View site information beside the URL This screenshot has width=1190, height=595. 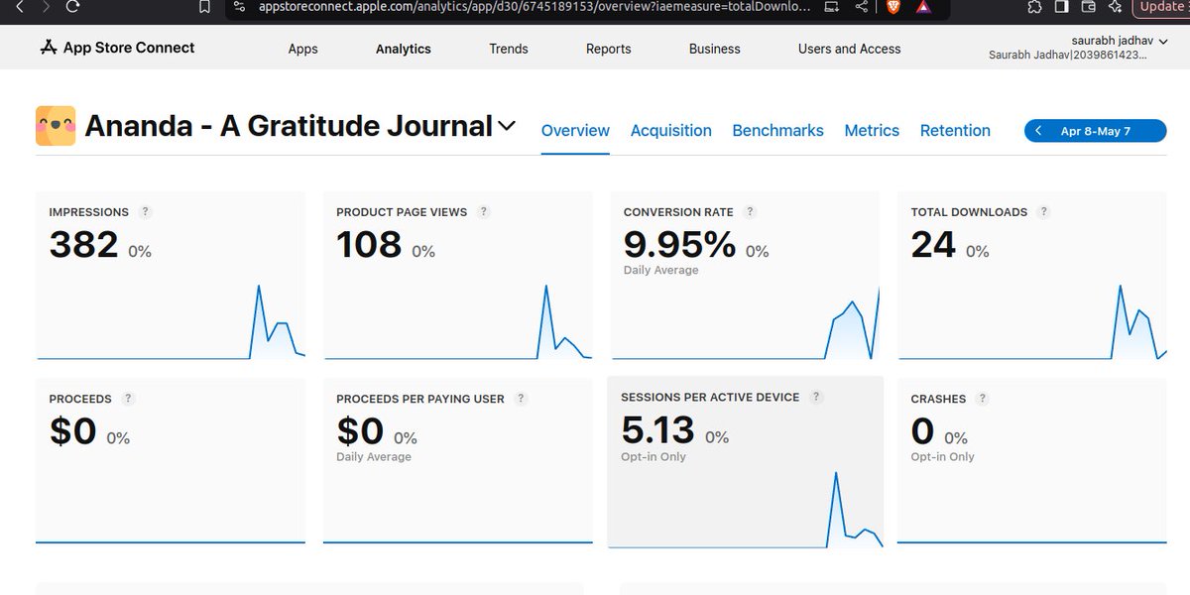238,7
